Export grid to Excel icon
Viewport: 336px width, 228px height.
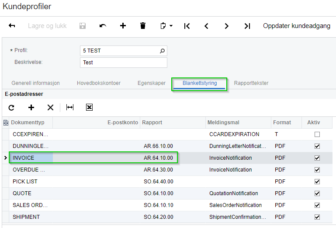click(89, 107)
